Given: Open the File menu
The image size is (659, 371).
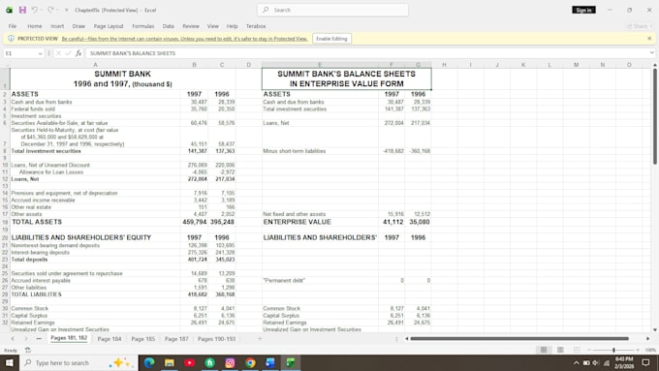Looking at the screenshot, I should pyautogui.click(x=13, y=26).
